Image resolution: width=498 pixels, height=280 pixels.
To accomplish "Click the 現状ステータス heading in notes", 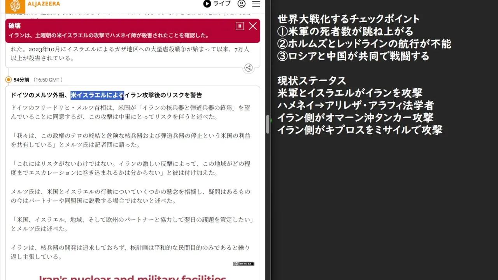I will pyautogui.click(x=312, y=81).
